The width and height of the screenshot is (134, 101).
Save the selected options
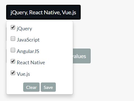point(48,87)
